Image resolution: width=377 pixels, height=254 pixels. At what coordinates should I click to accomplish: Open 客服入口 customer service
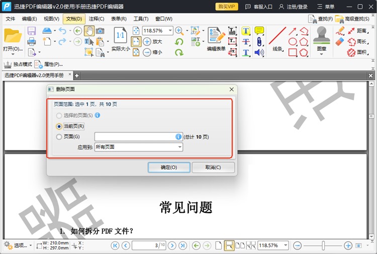(259, 7)
